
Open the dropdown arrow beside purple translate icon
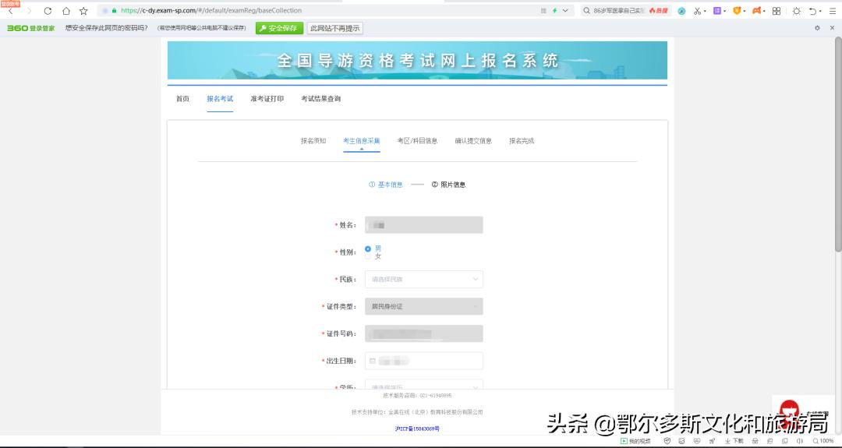point(724,11)
